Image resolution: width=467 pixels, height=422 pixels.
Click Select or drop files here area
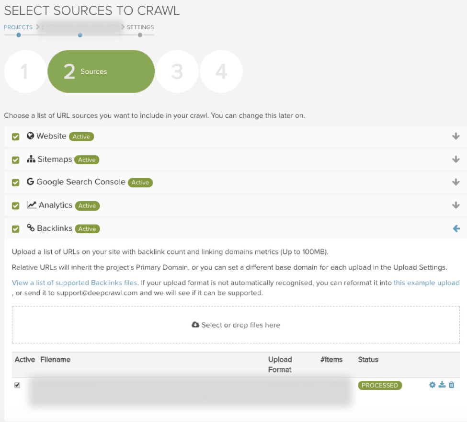(x=236, y=325)
